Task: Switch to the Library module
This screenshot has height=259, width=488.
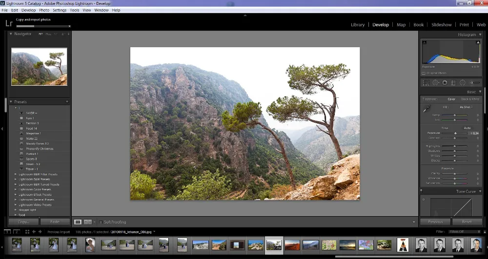Action: (358, 25)
